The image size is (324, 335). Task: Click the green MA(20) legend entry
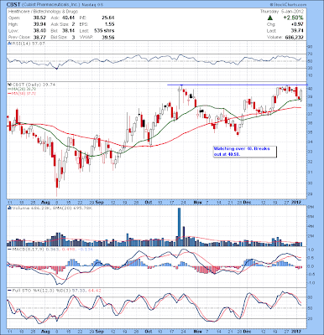point(23,89)
